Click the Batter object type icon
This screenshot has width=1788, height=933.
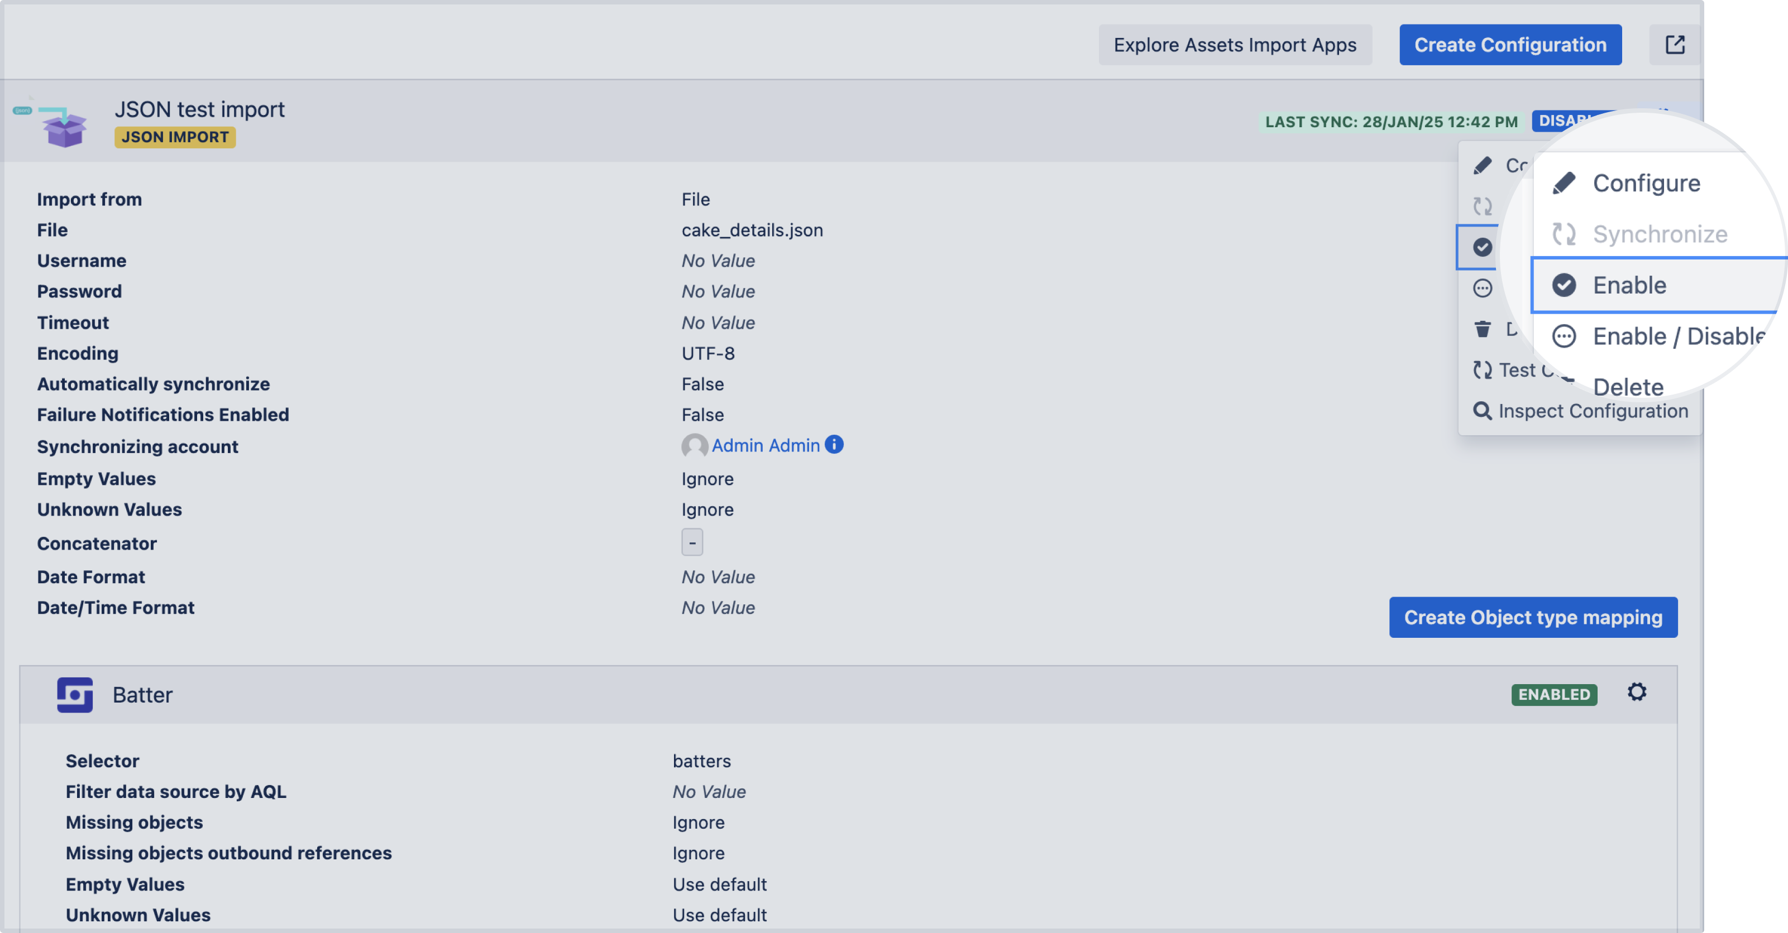pos(75,694)
